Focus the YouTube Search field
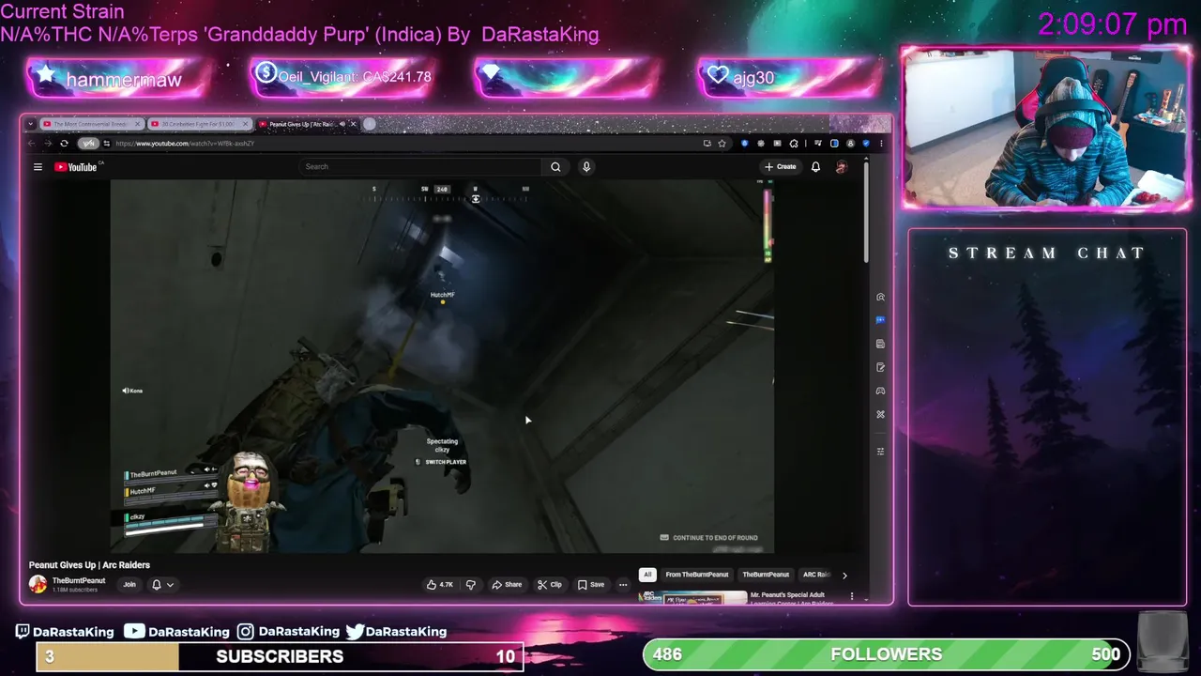The height and width of the screenshot is (676, 1201). click(x=420, y=167)
